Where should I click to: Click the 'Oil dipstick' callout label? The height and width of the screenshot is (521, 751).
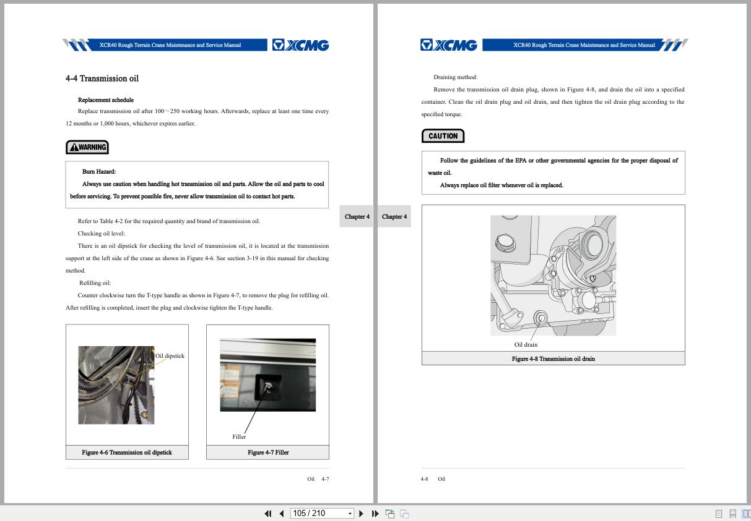pos(170,356)
